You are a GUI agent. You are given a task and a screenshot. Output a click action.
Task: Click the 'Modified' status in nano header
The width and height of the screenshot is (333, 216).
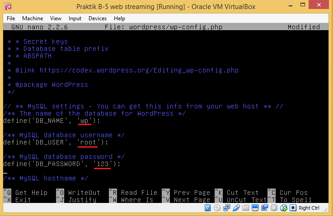[x=304, y=27]
